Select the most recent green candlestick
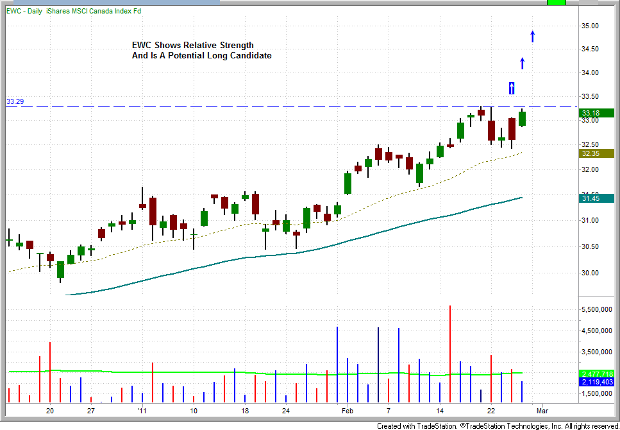Image resolution: width=620 pixels, height=430 pixels. pyautogui.click(x=522, y=118)
